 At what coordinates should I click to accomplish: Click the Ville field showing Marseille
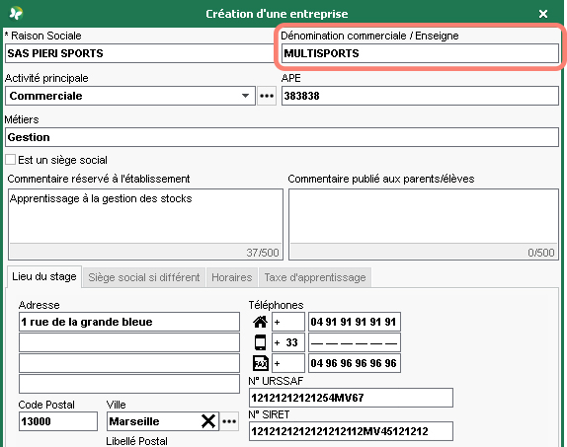[153, 421]
